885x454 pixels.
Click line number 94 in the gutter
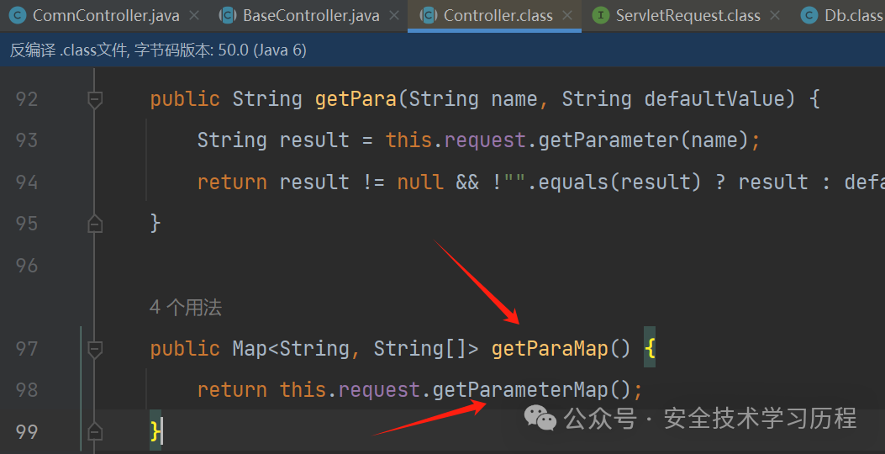tap(27, 182)
